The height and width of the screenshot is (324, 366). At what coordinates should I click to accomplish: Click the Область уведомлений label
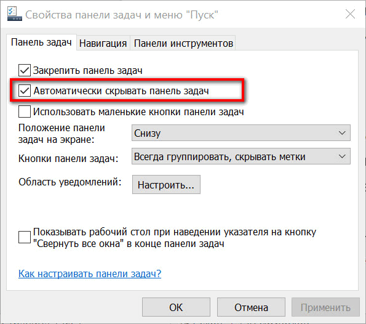[x=70, y=182]
